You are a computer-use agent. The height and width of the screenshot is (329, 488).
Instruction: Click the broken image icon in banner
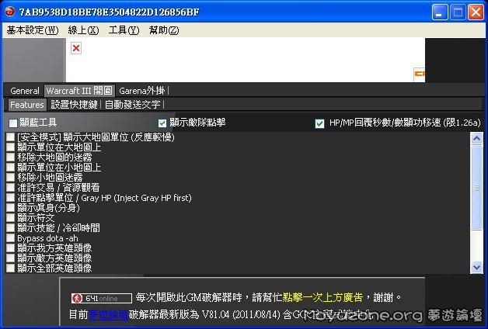76,48
